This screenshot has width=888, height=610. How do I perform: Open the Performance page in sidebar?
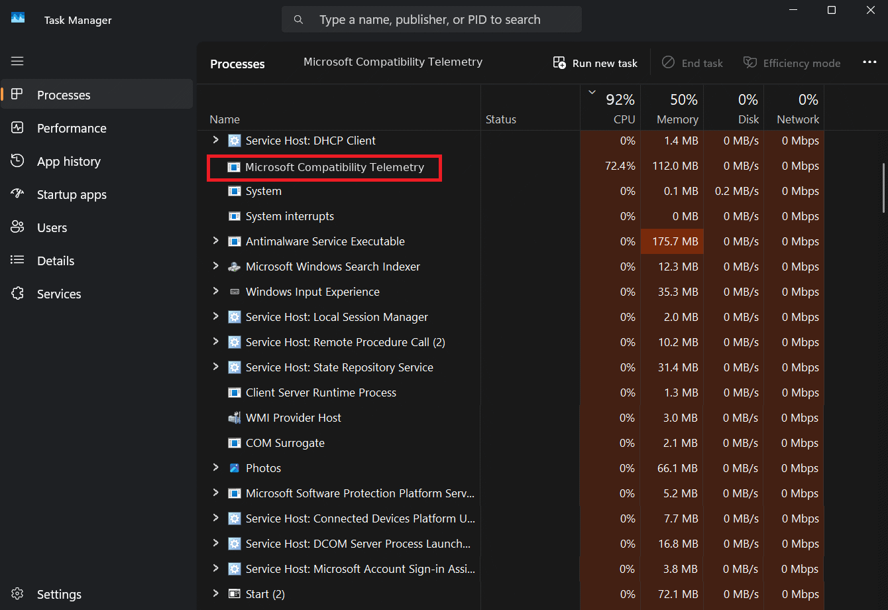(x=72, y=128)
